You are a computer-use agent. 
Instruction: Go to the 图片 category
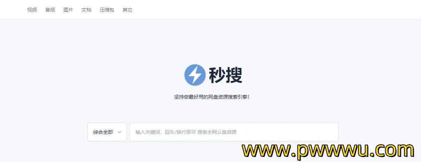[x=68, y=10]
